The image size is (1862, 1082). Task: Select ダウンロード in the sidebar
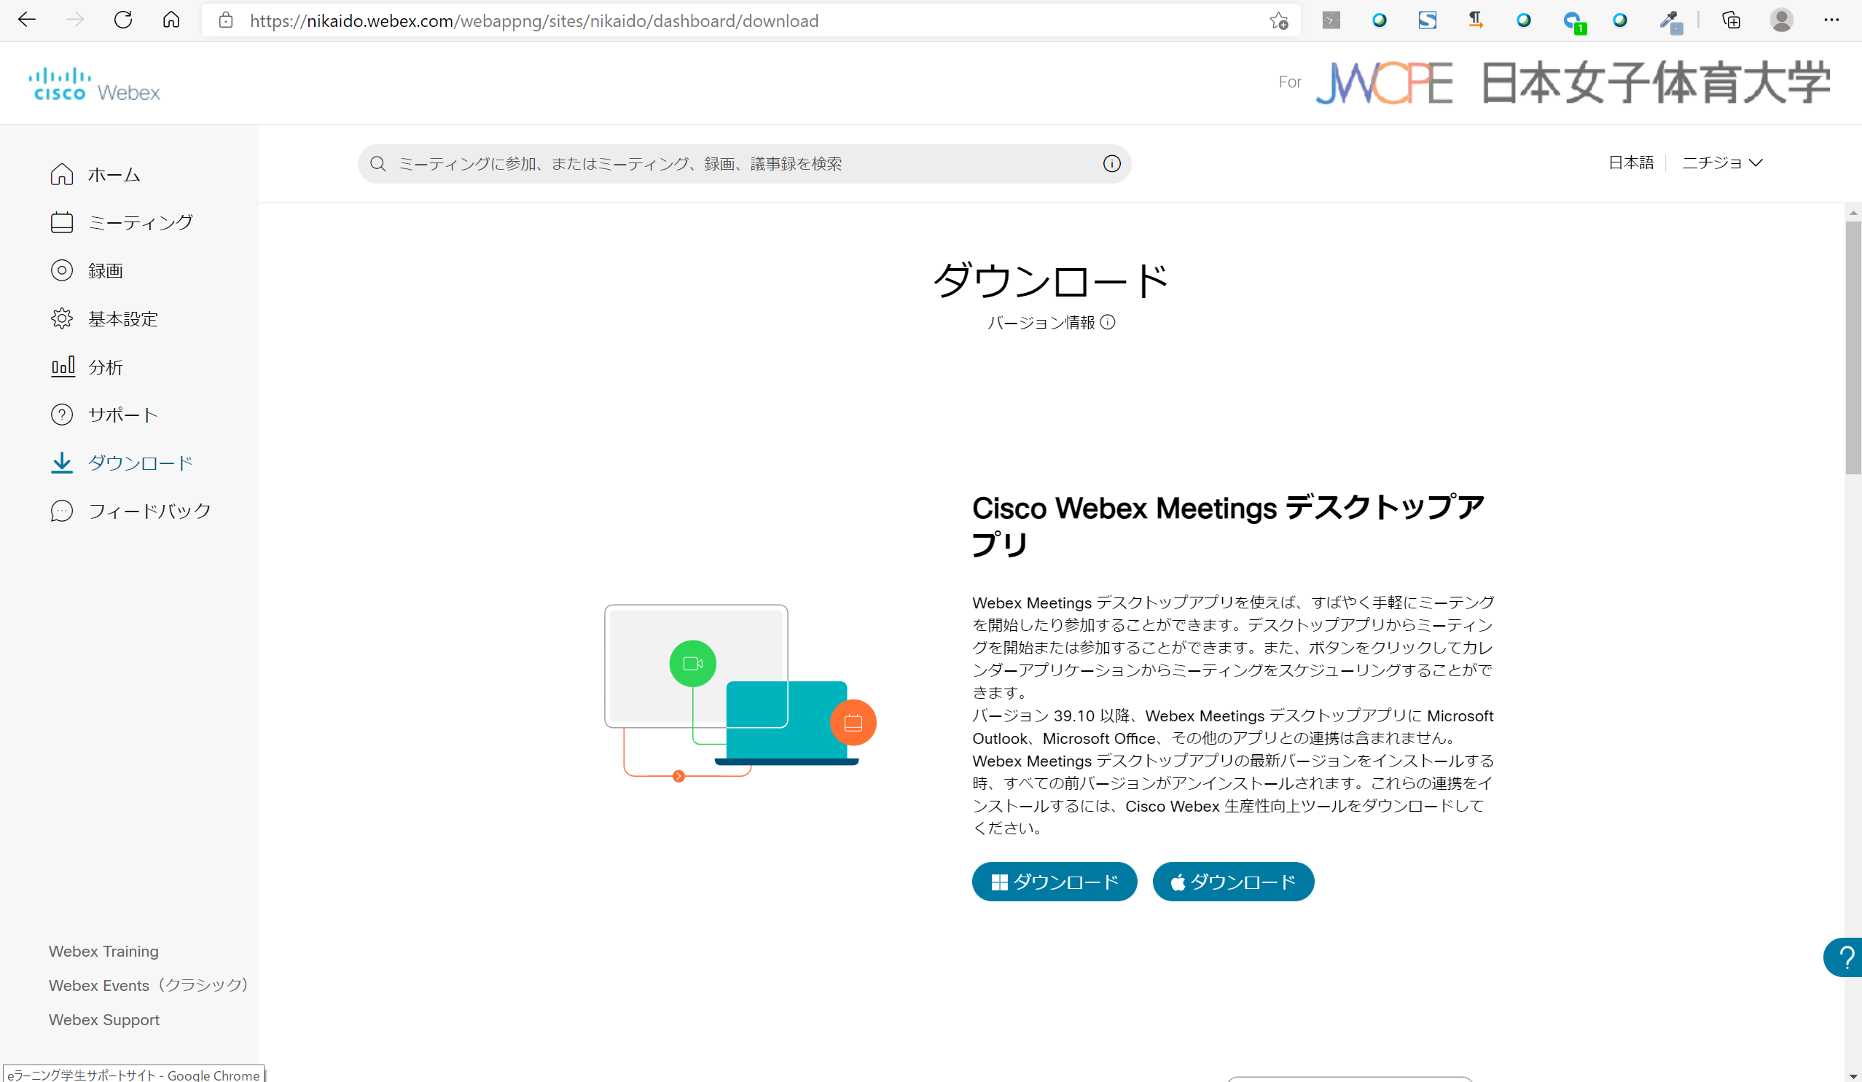point(141,463)
